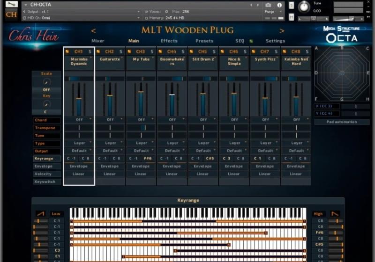This screenshot has width=375, height=262.
Task: Click the CH3 high key value F#6
Action: click(148, 159)
